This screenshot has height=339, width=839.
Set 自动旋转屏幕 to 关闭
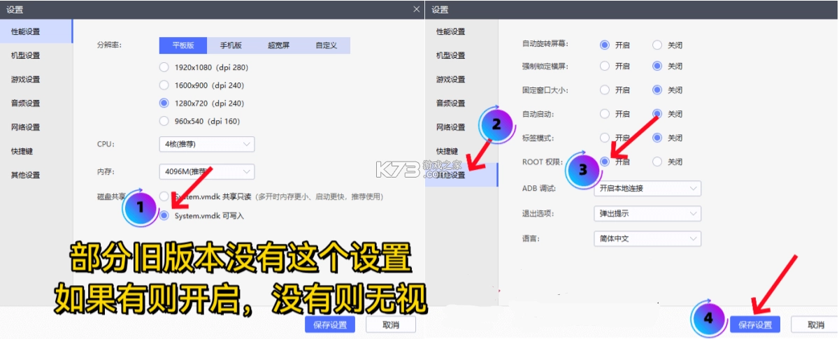coord(657,45)
